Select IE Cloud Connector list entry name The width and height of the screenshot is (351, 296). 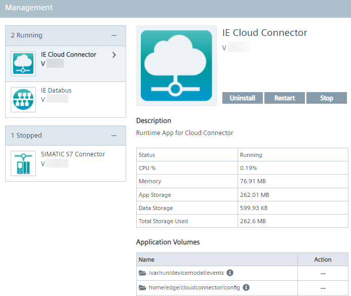click(x=68, y=55)
